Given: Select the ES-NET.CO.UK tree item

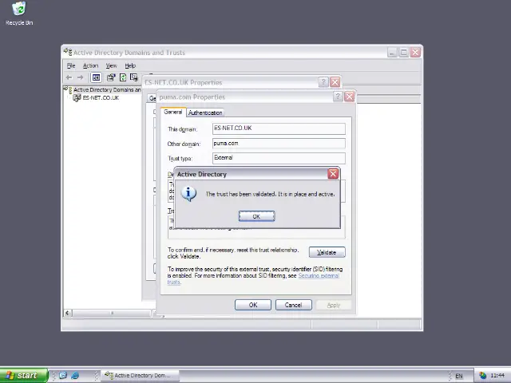Looking at the screenshot, I should [x=101, y=97].
